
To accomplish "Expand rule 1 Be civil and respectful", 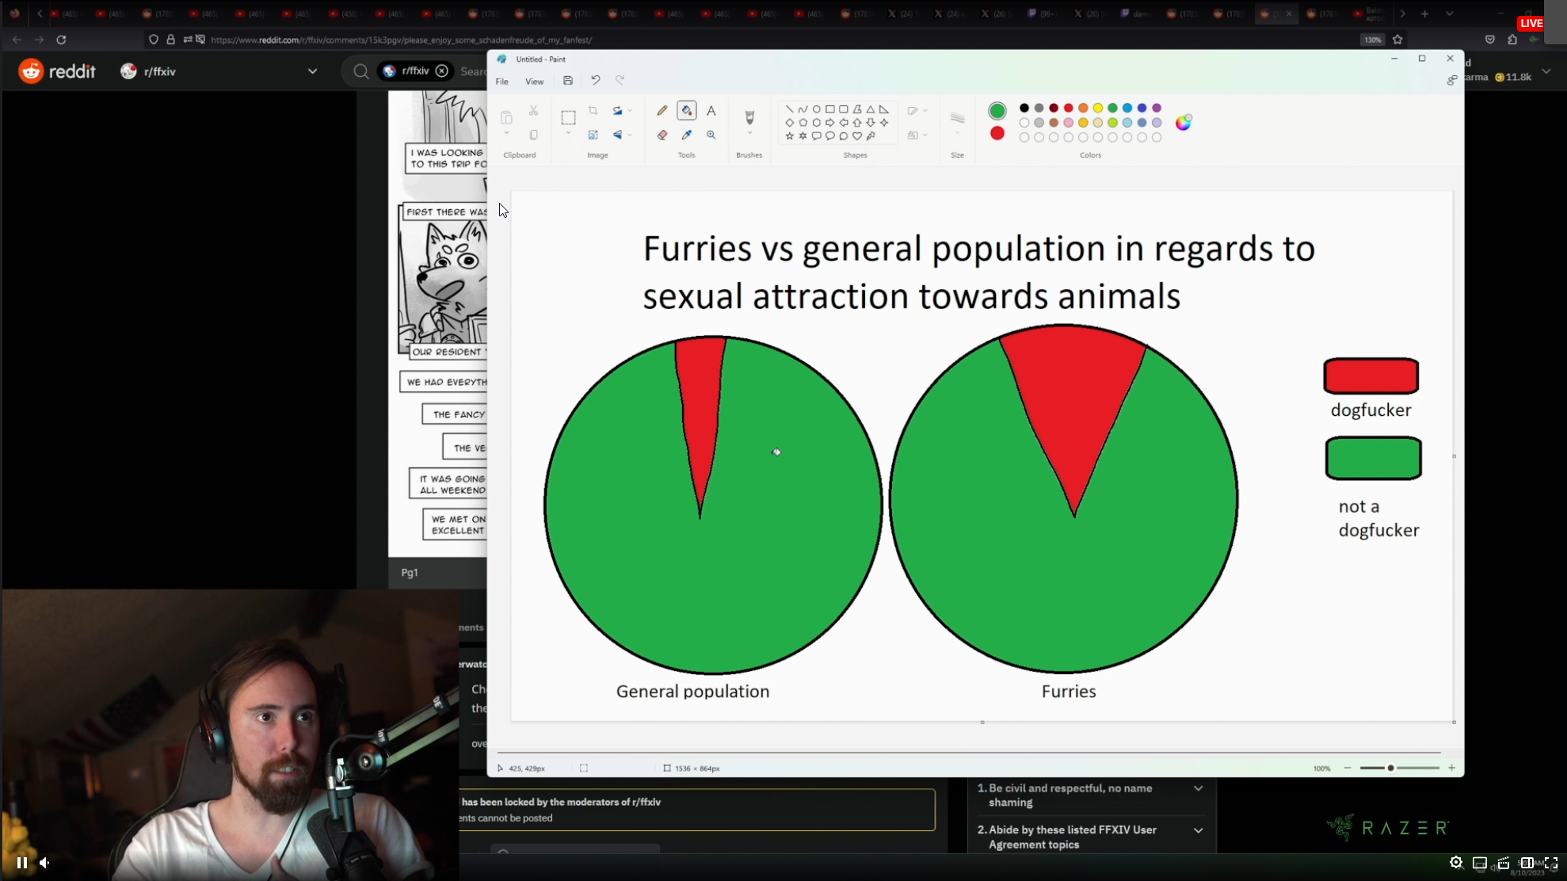I will point(1198,788).
